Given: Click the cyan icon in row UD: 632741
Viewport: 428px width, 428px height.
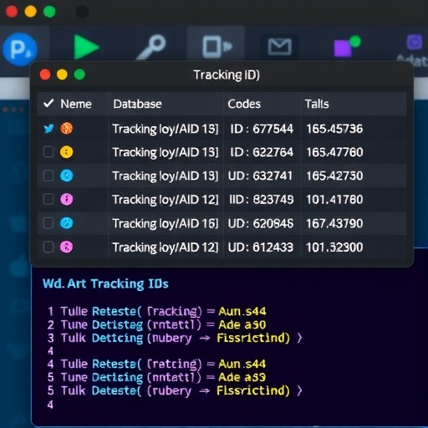Looking at the screenshot, I should [67, 176].
